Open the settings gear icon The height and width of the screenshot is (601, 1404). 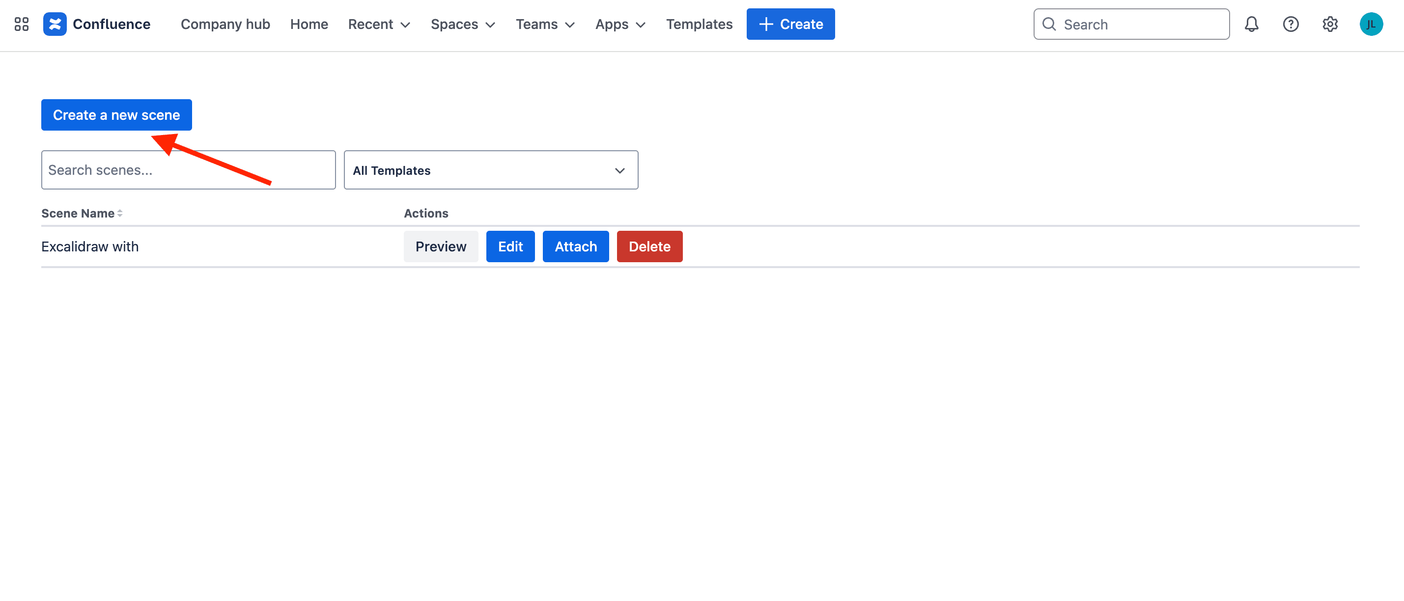coord(1330,24)
